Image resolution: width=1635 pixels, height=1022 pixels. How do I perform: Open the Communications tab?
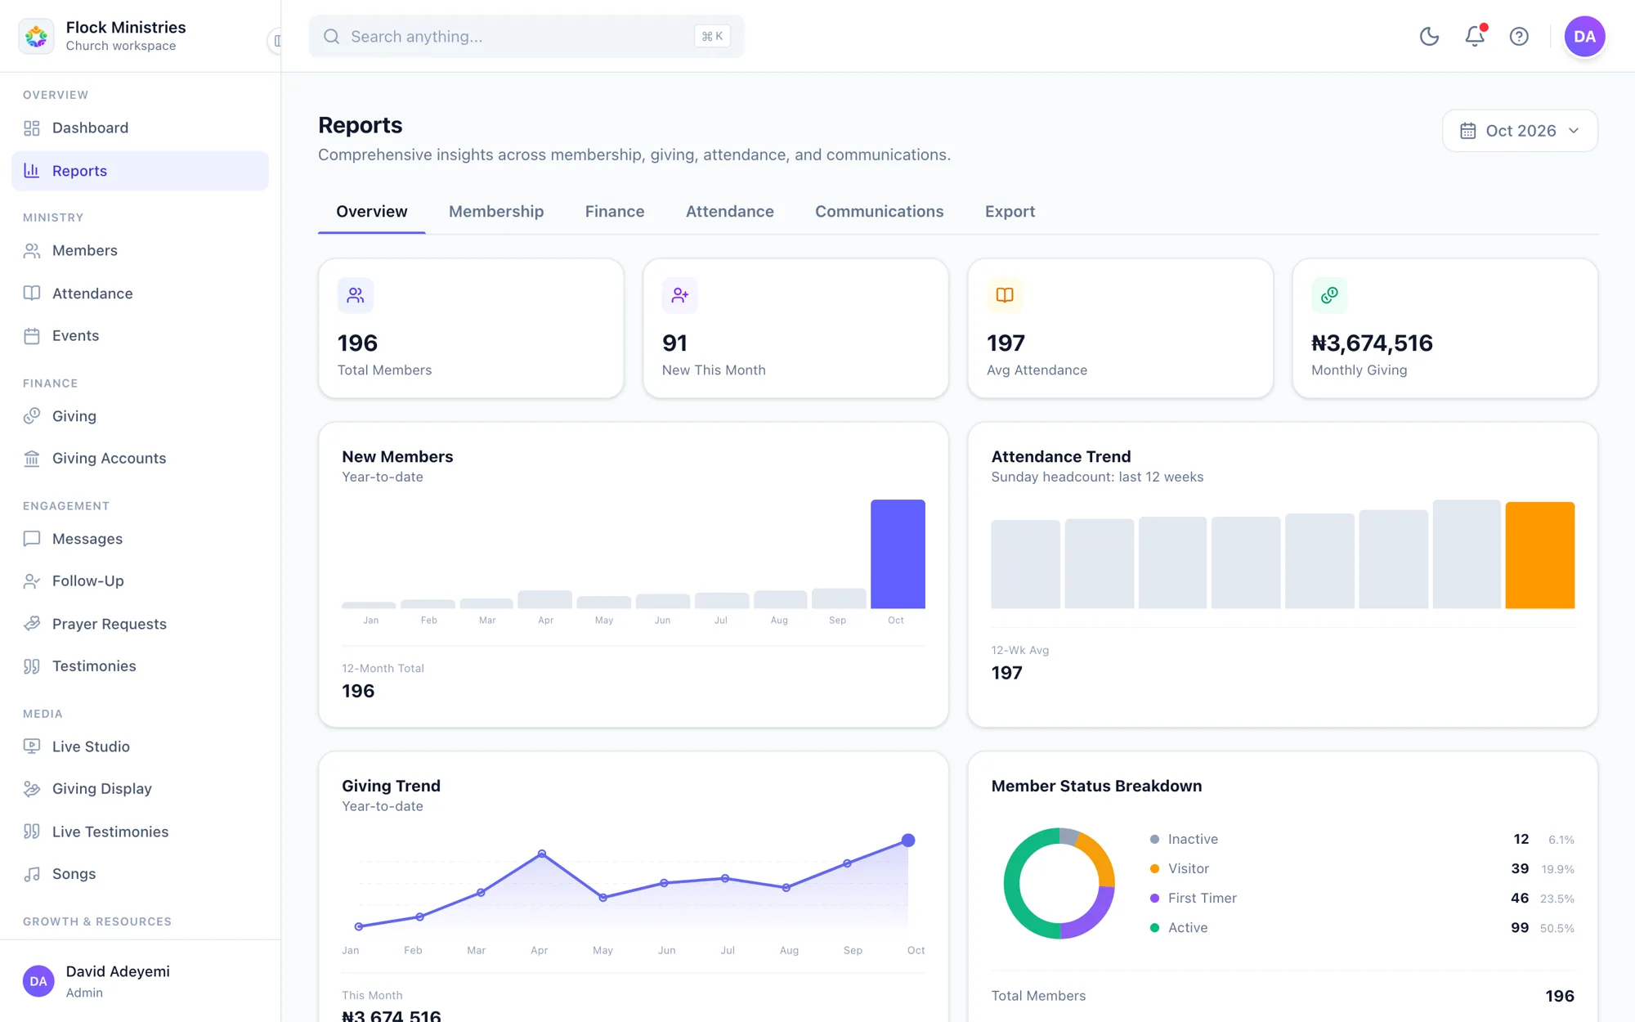[879, 212]
